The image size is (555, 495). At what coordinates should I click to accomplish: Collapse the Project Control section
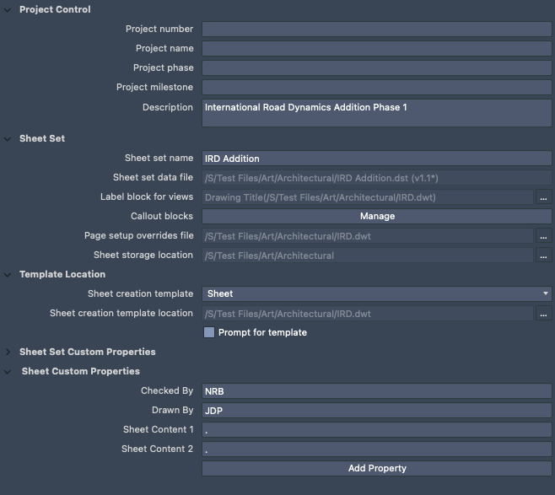click(x=9, y=9)
